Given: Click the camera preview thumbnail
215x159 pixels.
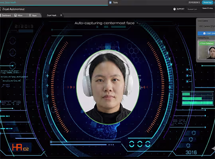Looking at the screenshot, I should pos(206,50).
